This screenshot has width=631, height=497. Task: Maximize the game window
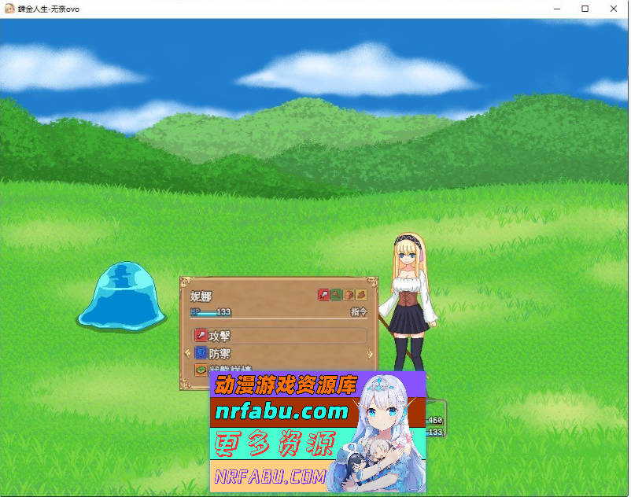[585, 9]
